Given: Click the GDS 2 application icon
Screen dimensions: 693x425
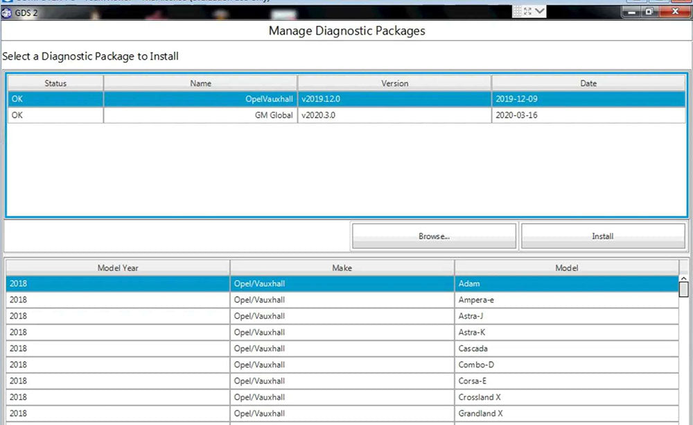Looking at the screenshot, I should 6,12.
